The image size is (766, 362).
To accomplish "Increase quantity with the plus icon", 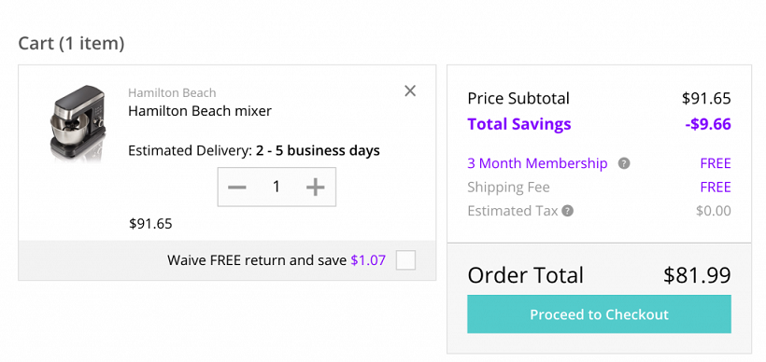I will (x=316, y=187).
